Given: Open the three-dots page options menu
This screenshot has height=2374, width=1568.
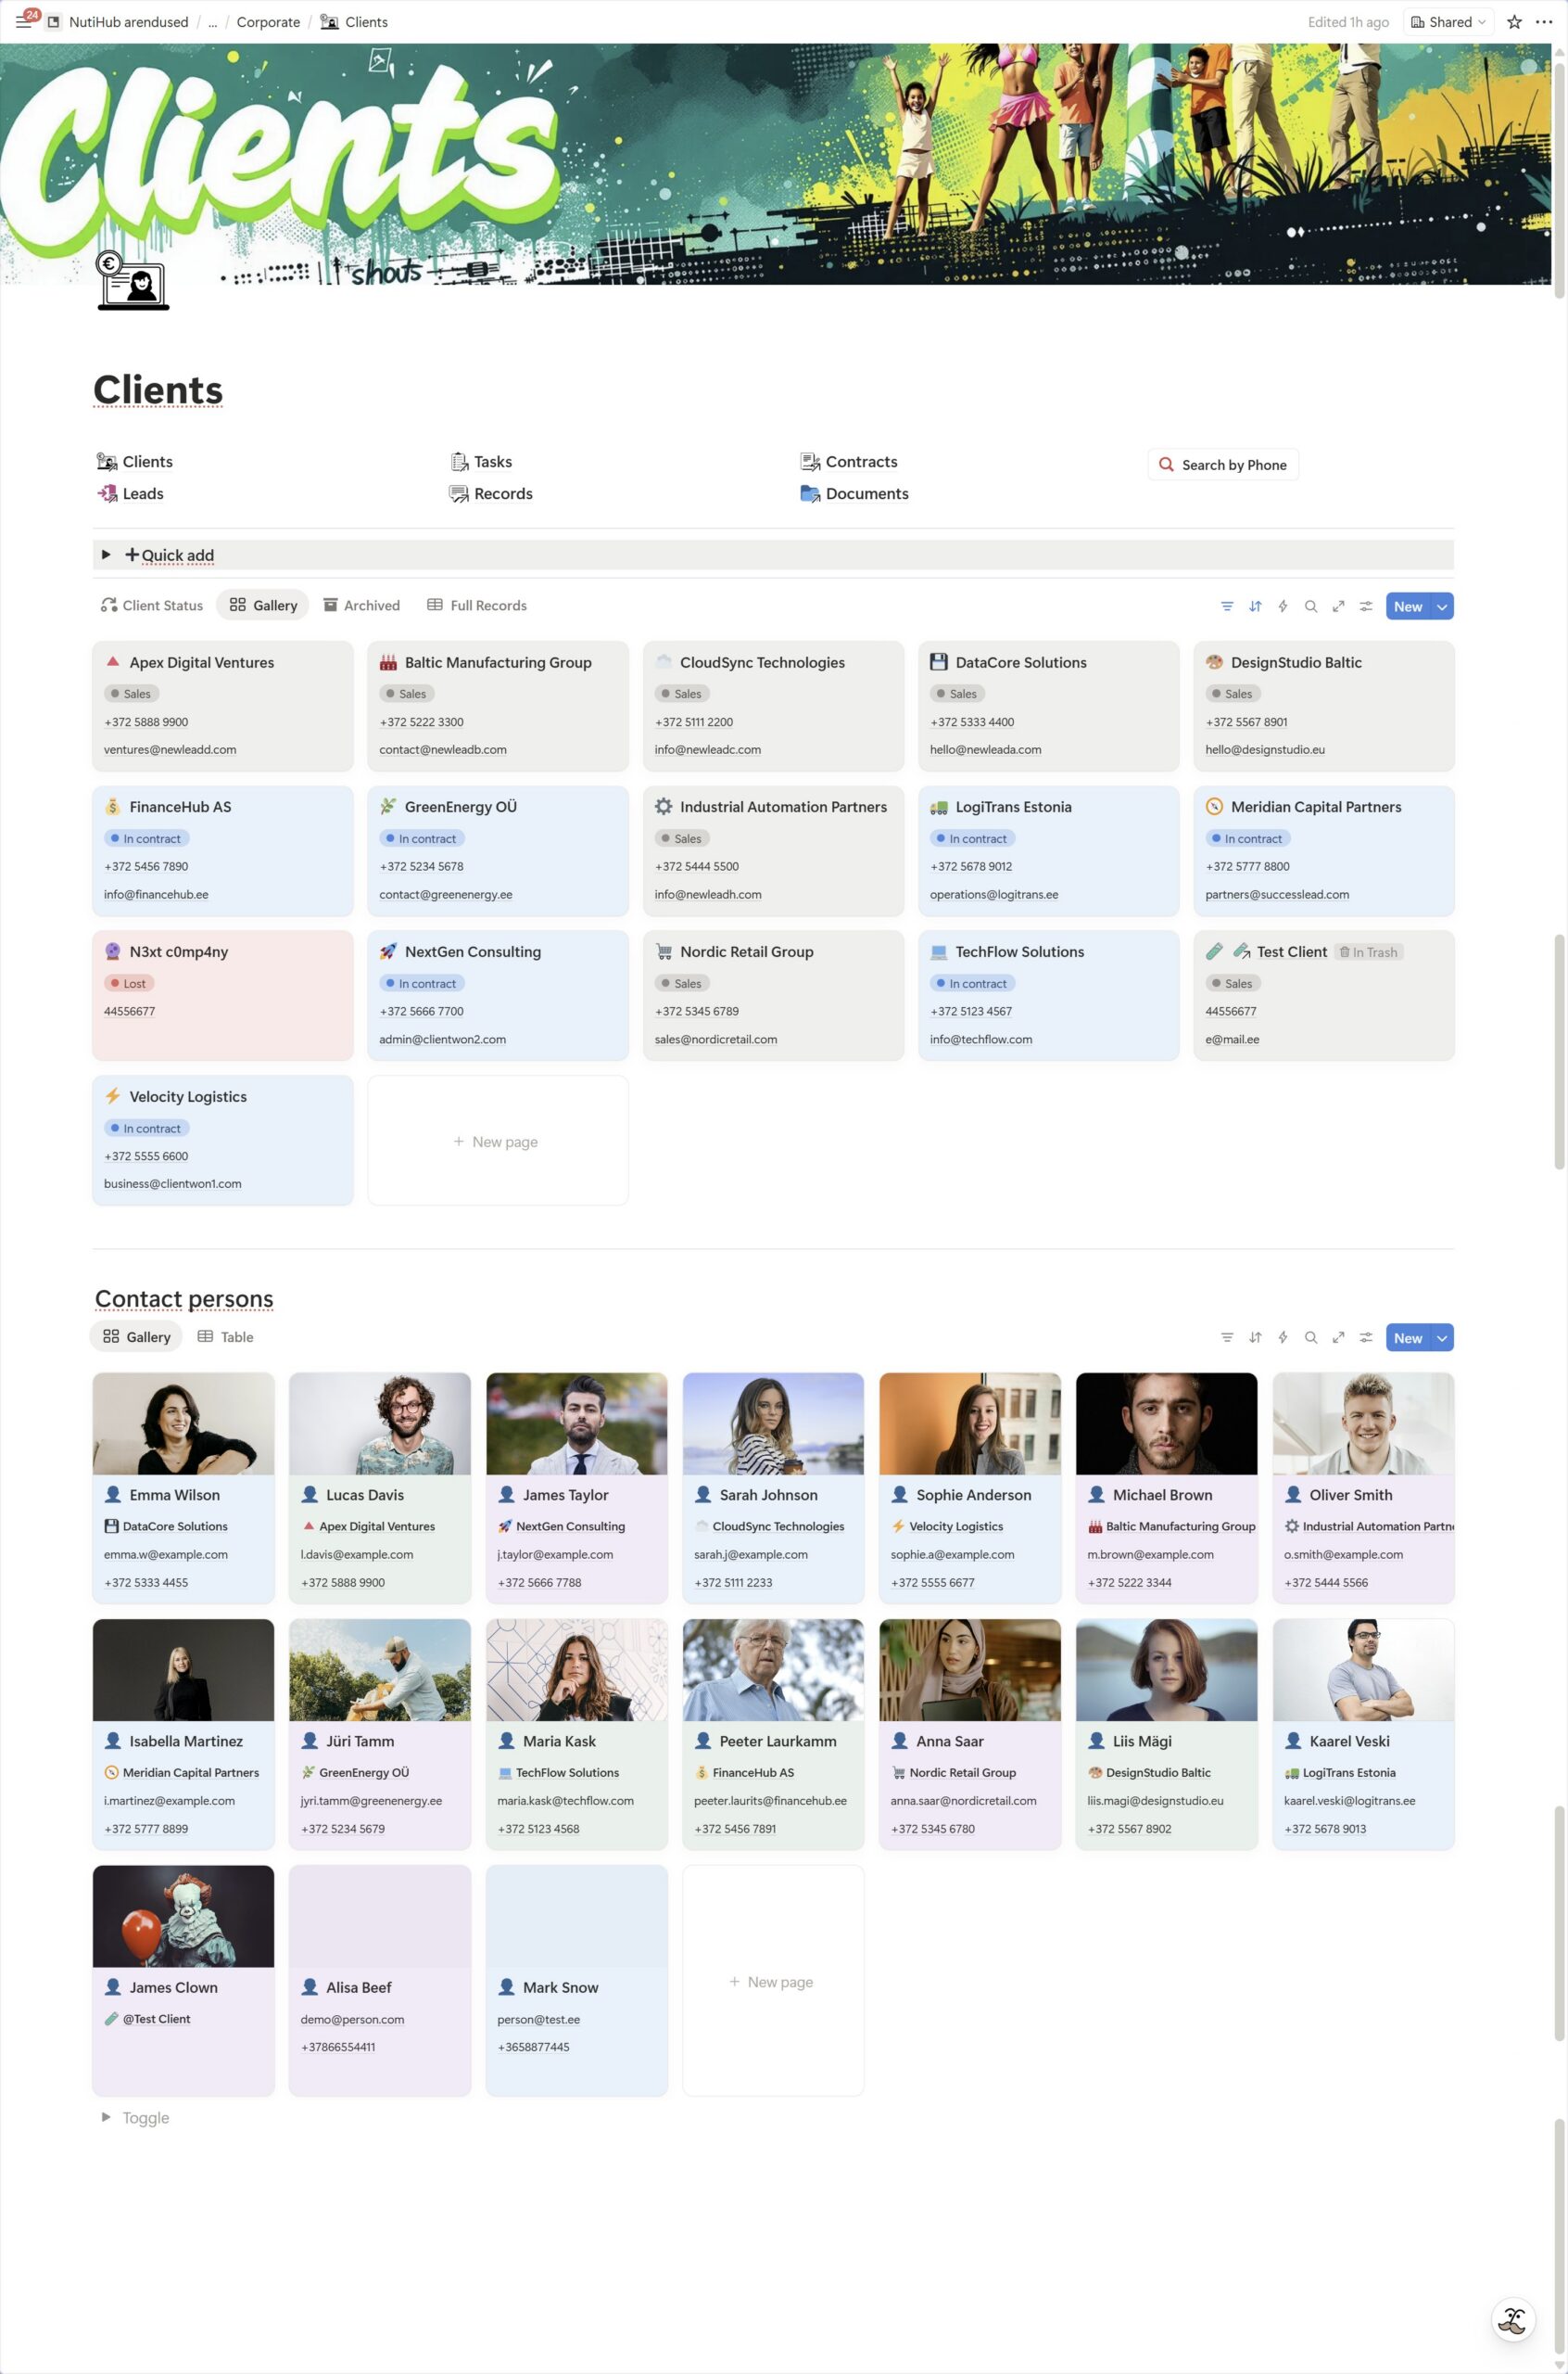Looking at the screenshot, I should (x=1543, y=22).
